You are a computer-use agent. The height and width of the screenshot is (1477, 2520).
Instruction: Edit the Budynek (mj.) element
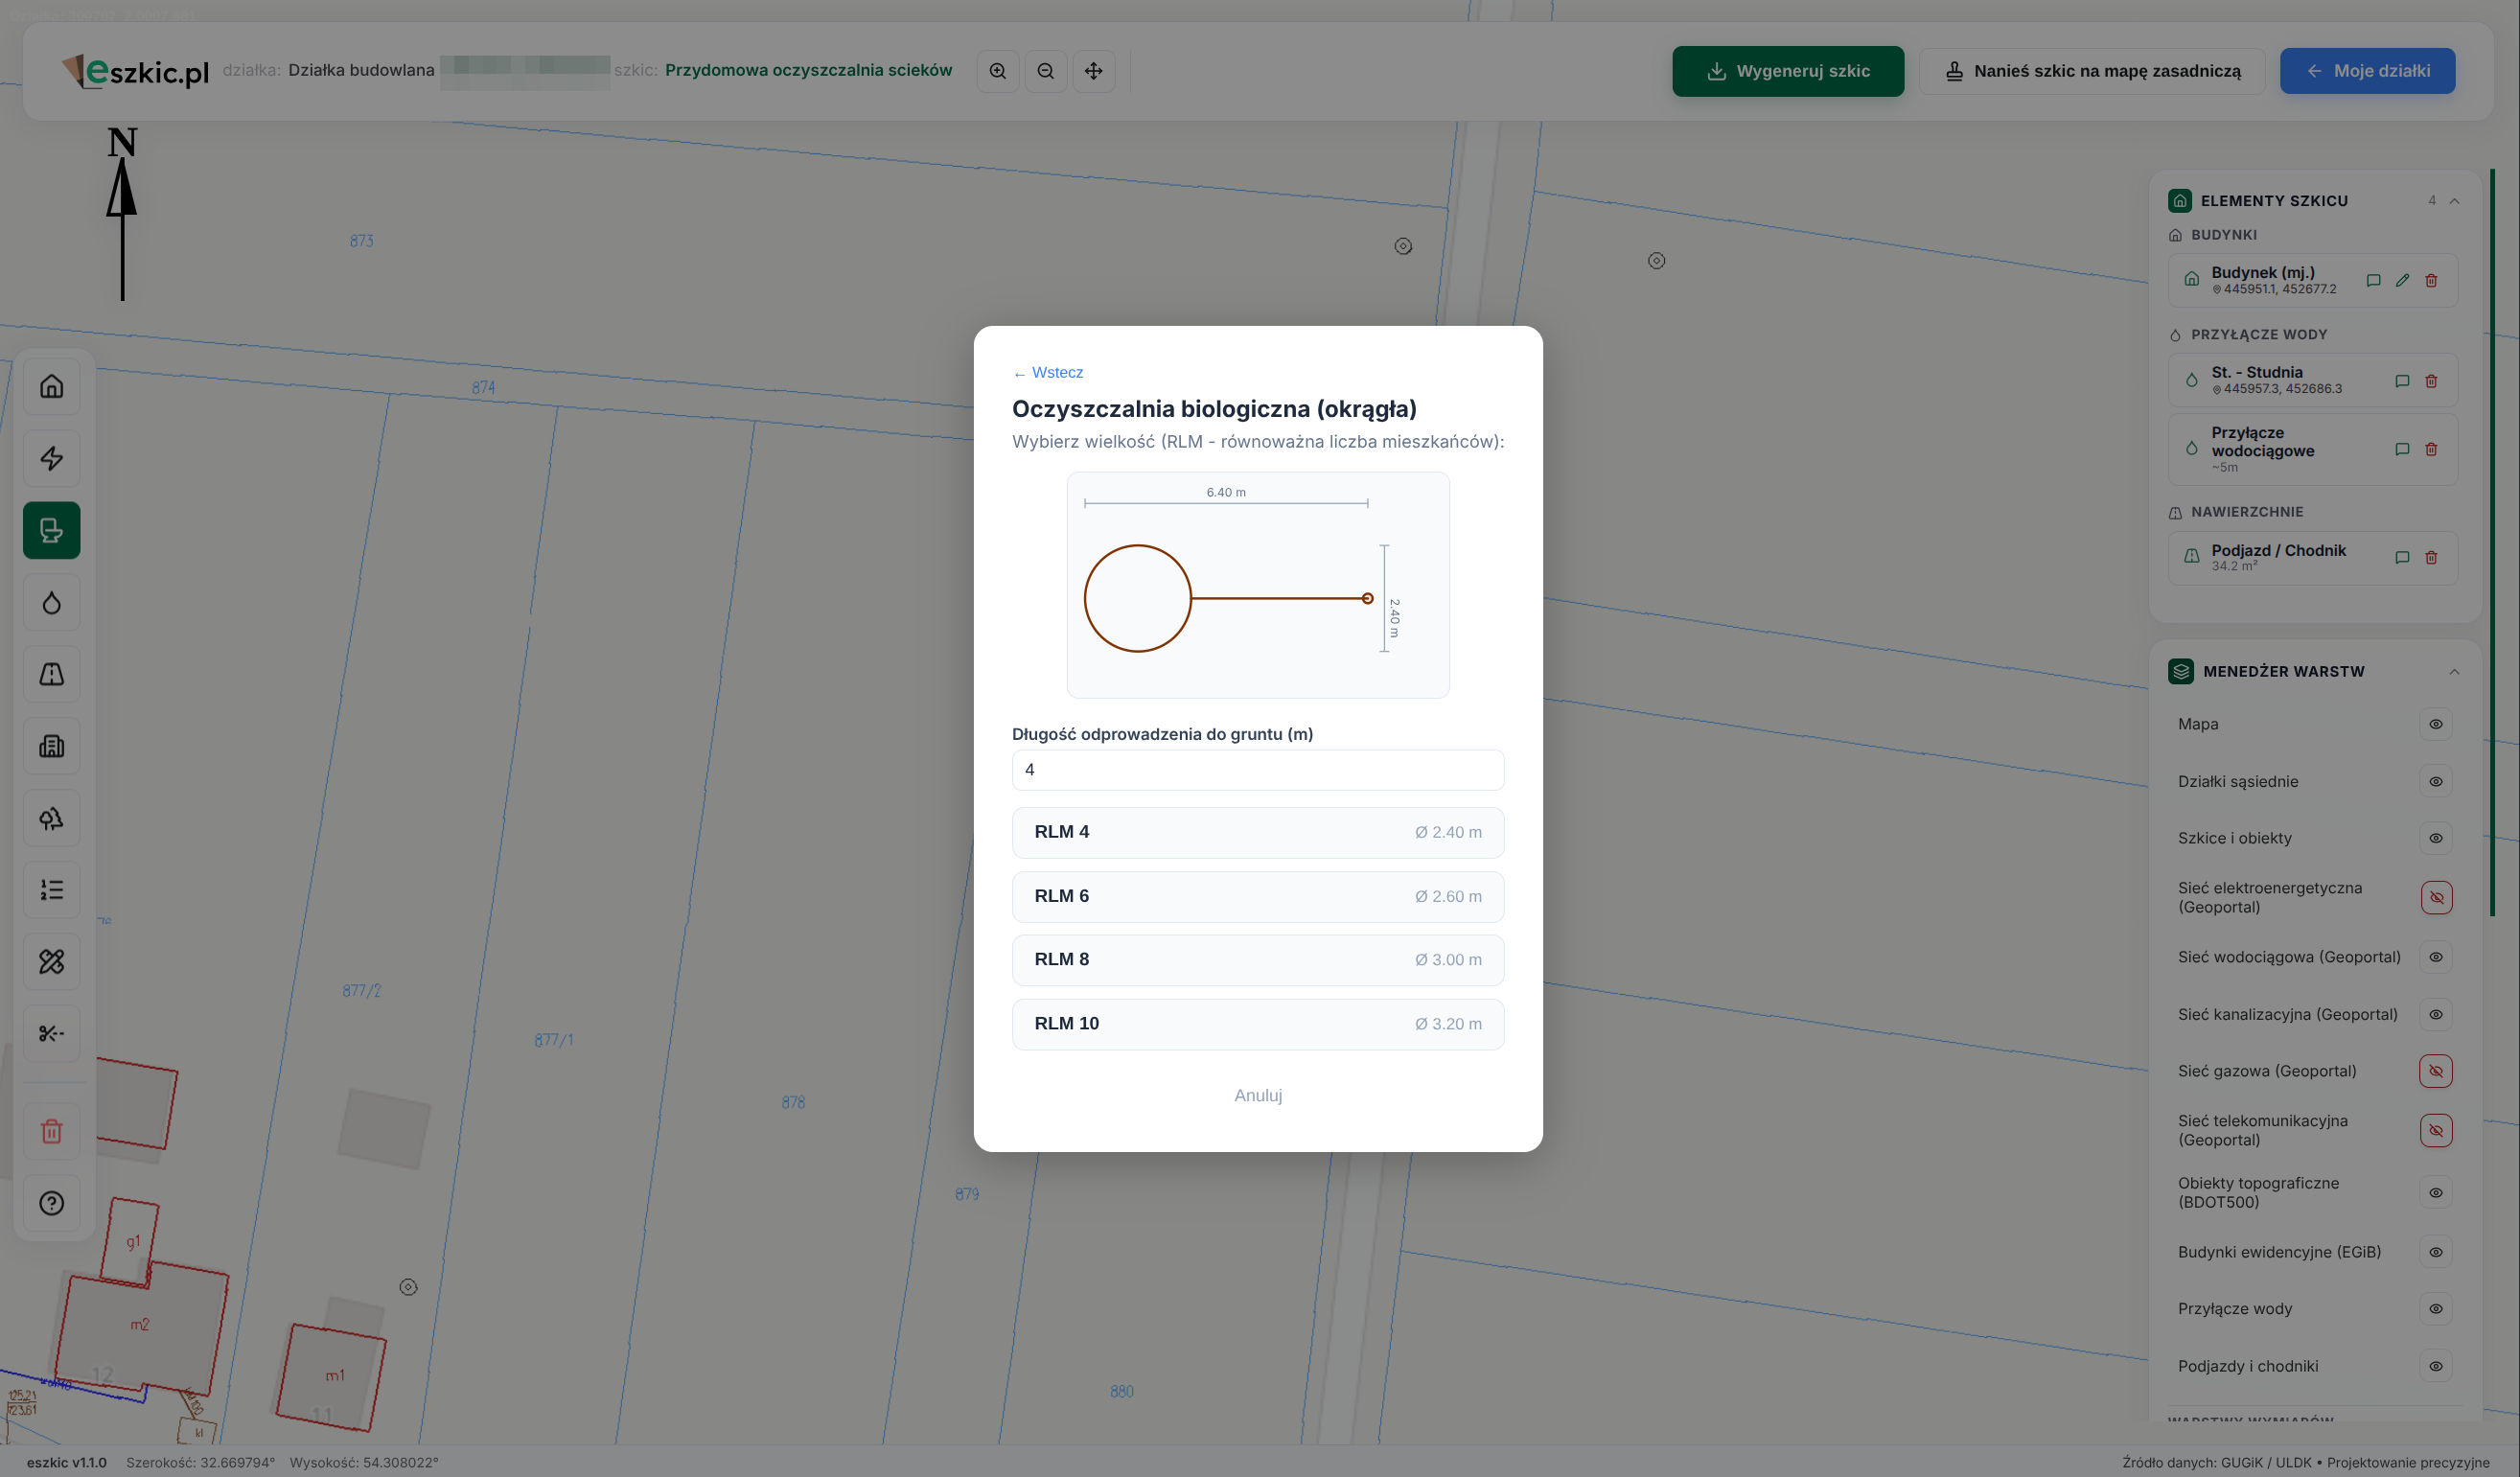point(2403,281)
